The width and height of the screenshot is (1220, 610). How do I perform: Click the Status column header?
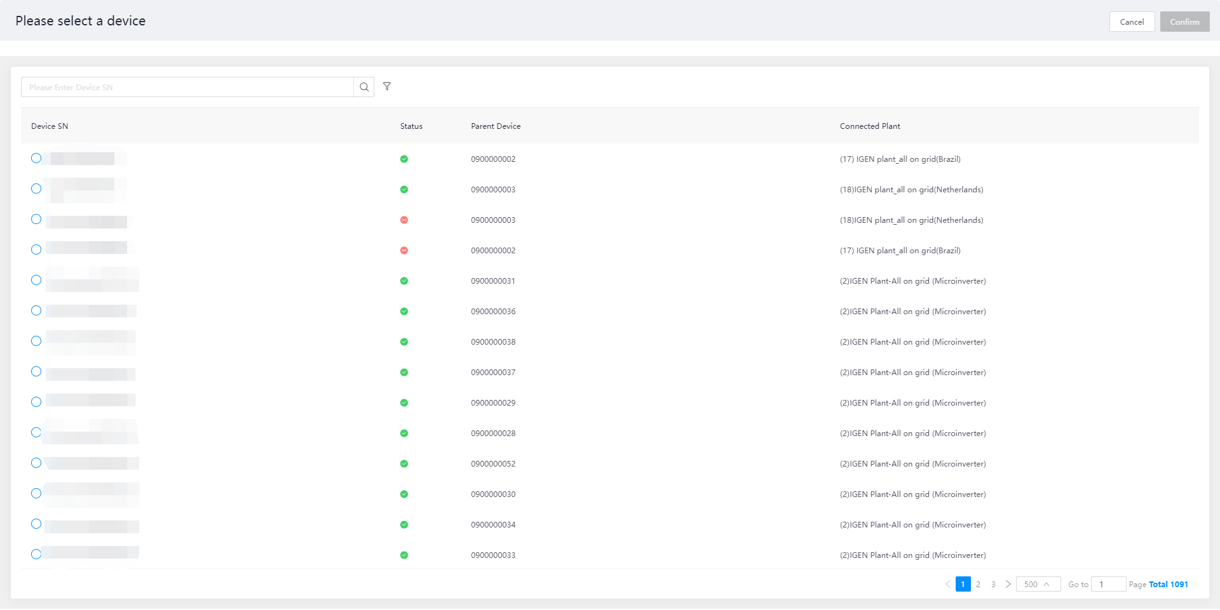point(411,126)
